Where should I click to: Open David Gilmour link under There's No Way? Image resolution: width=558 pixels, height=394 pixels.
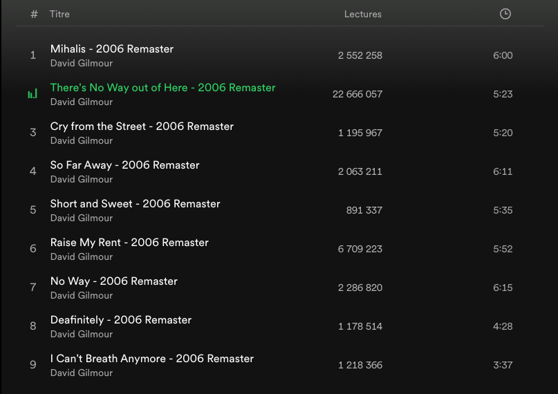point(82,102)
